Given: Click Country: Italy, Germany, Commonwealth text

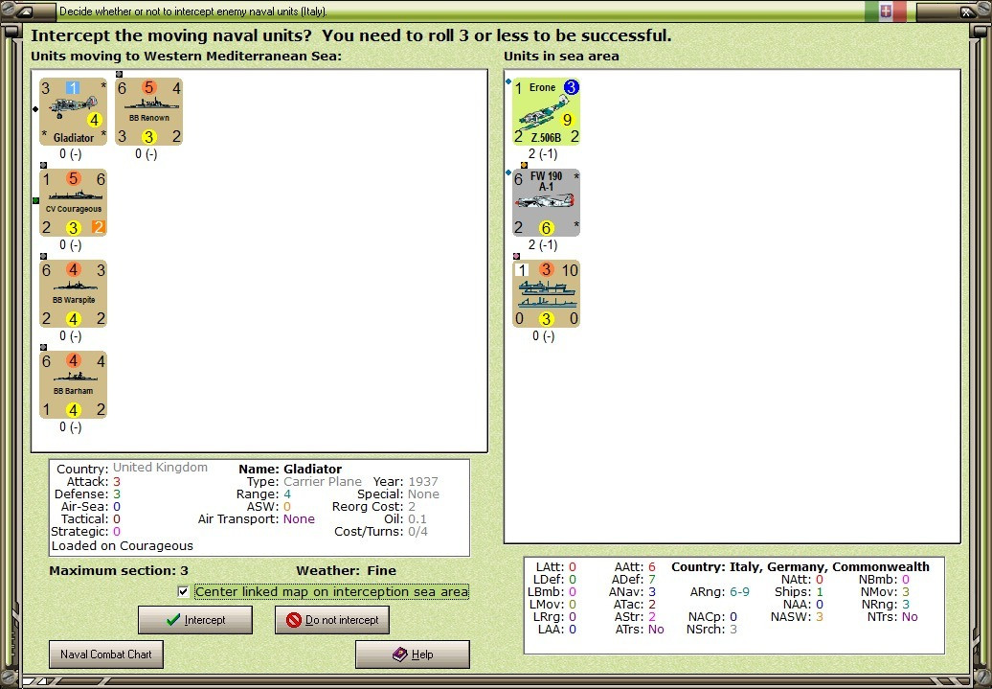Looking at the screenshot, I should [x=800, y=566].
